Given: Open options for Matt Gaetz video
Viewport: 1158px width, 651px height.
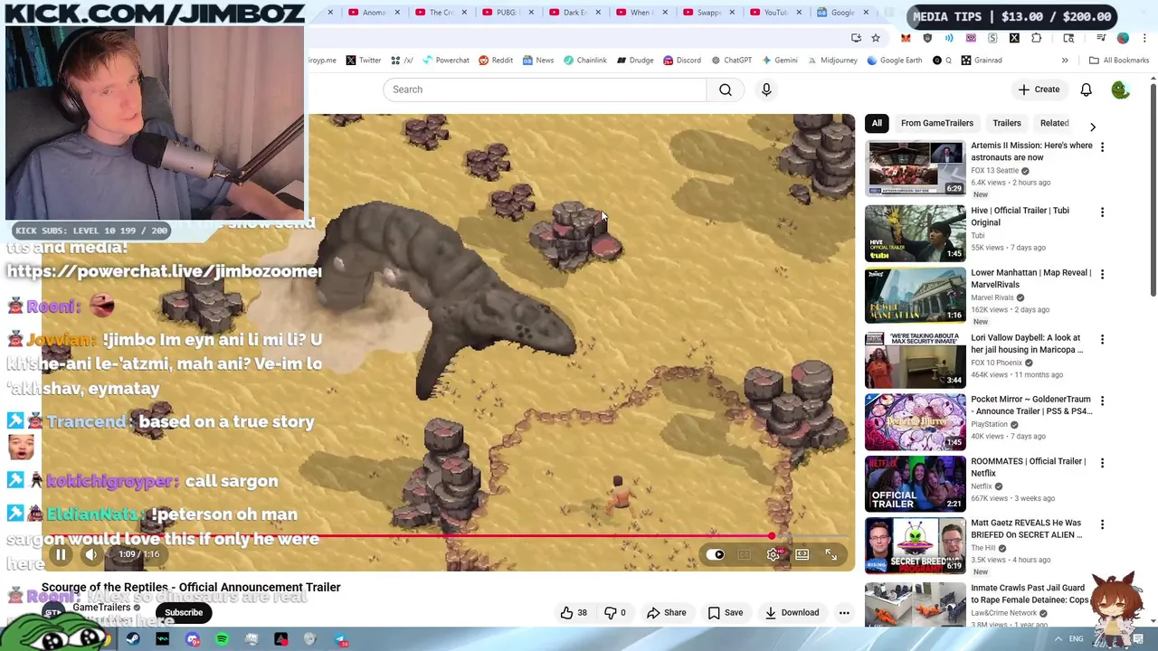Looking at the screenshot, I should click(1102, 524).
